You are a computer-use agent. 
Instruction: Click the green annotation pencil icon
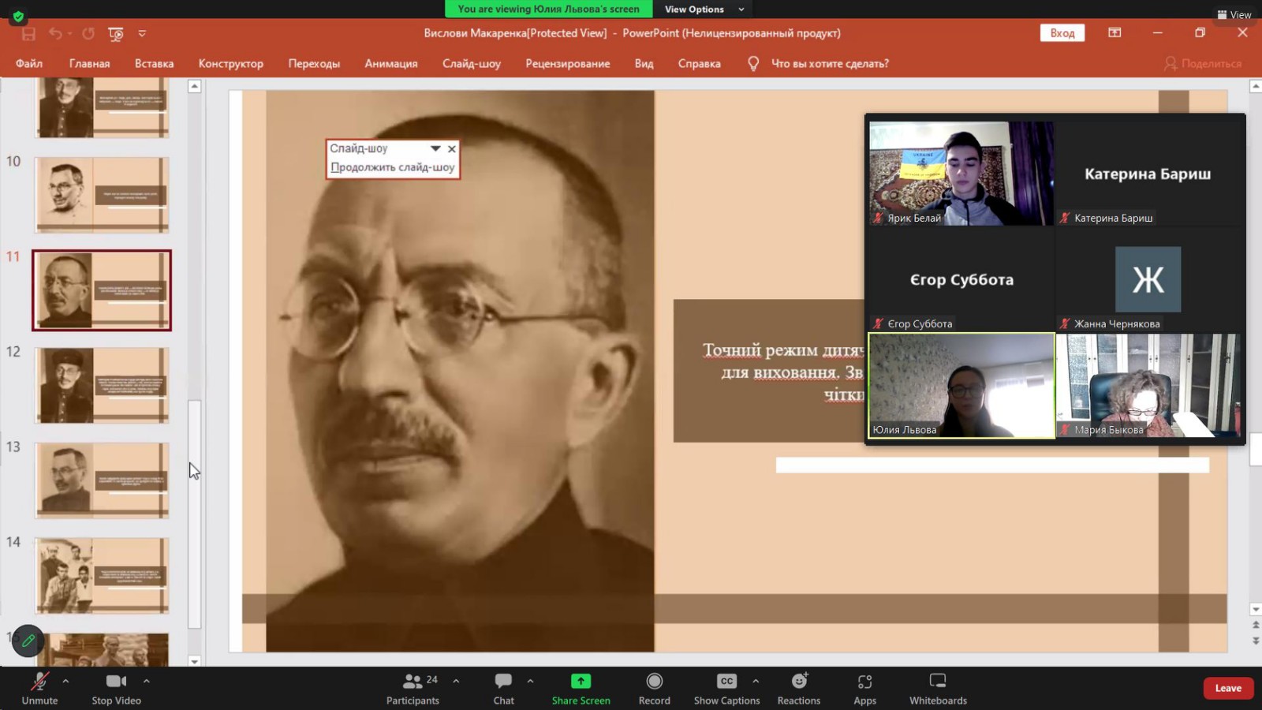tap(28, 641)
